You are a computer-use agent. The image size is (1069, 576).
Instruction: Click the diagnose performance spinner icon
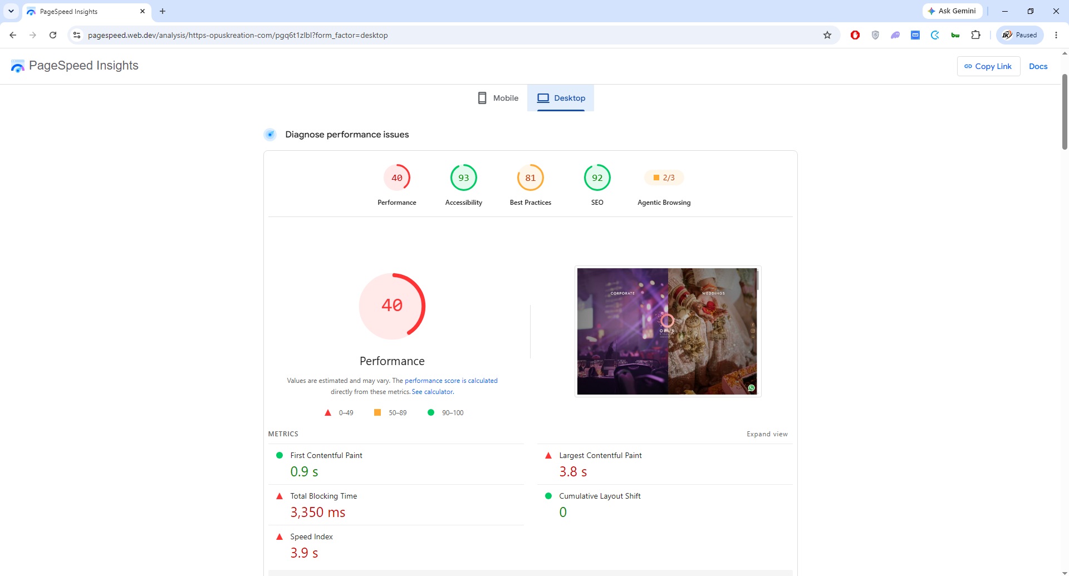270,134
